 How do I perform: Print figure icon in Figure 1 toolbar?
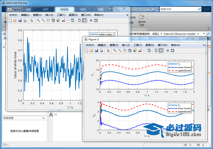pyautogui.click(x=25, y=21)
